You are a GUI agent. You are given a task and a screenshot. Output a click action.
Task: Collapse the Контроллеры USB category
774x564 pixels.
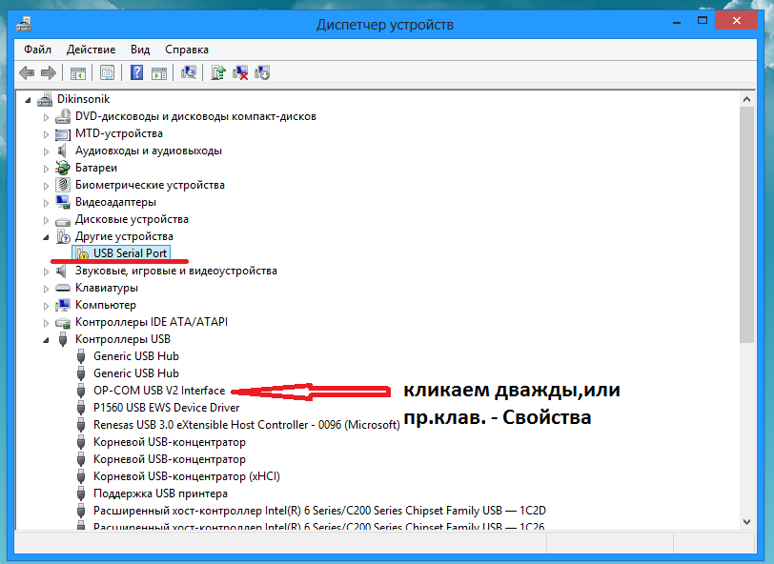(46, 339)
